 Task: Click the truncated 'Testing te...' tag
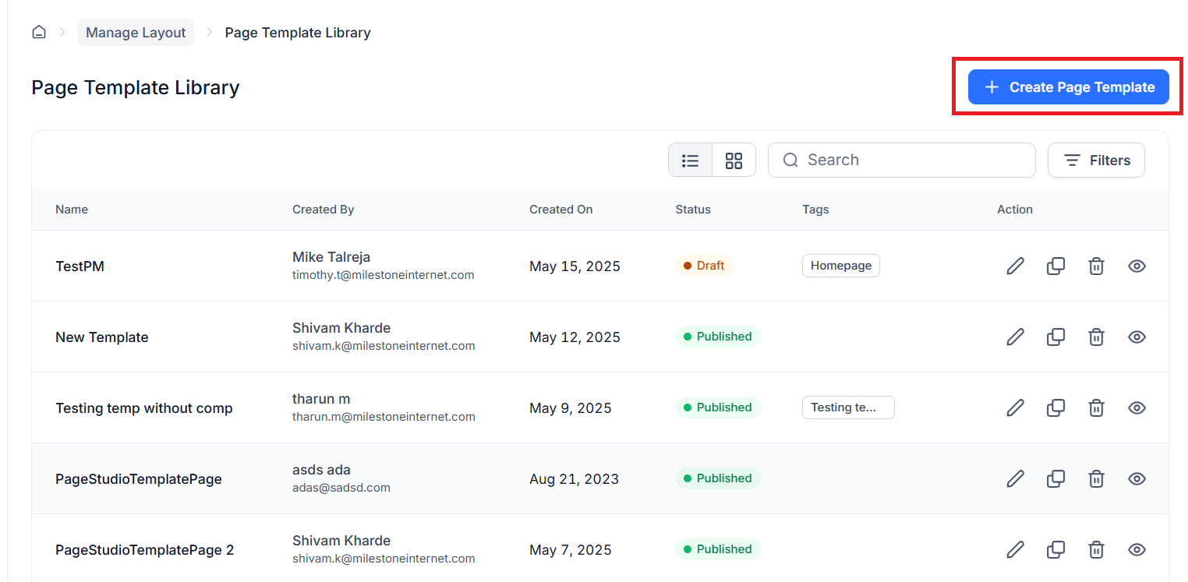(848, 407)
